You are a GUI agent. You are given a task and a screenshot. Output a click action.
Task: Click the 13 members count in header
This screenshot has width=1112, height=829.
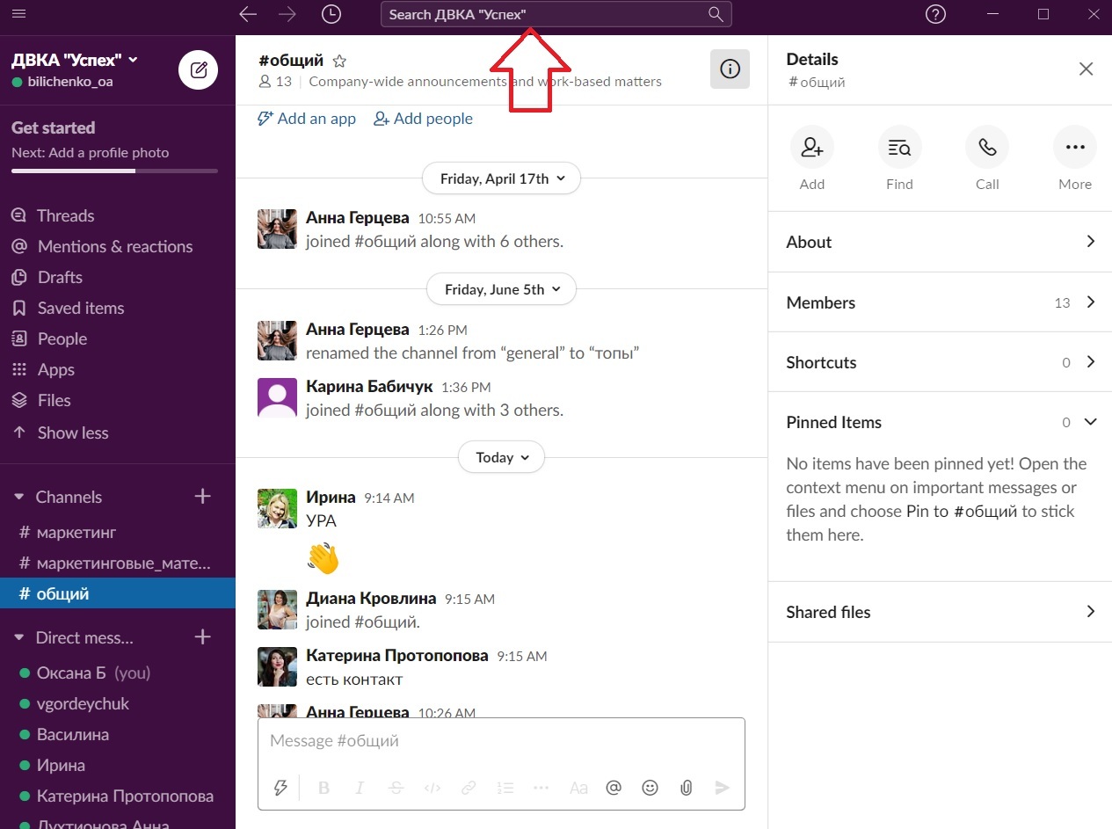(x=275, y=81)
